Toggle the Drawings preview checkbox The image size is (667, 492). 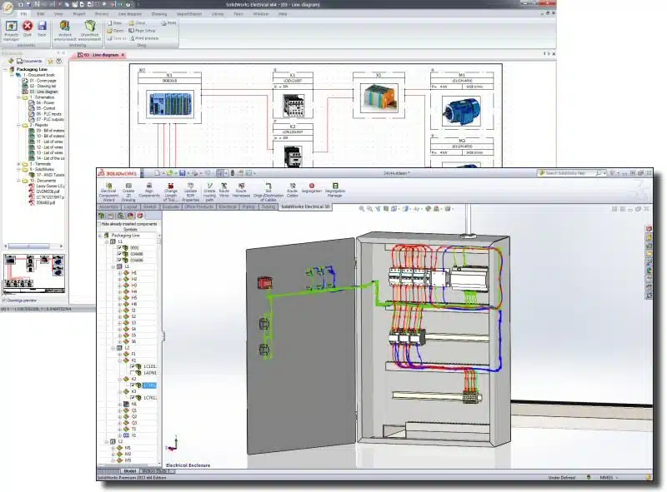pyautogui.click(x=3, y=300)
